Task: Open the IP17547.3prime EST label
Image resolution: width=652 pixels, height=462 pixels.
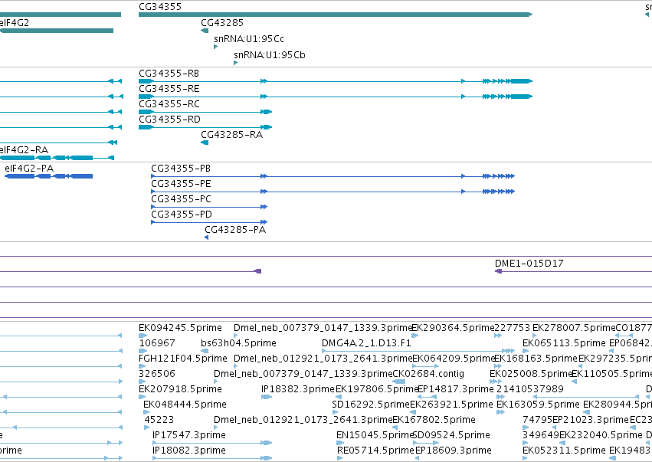Action: pos(188,435)
